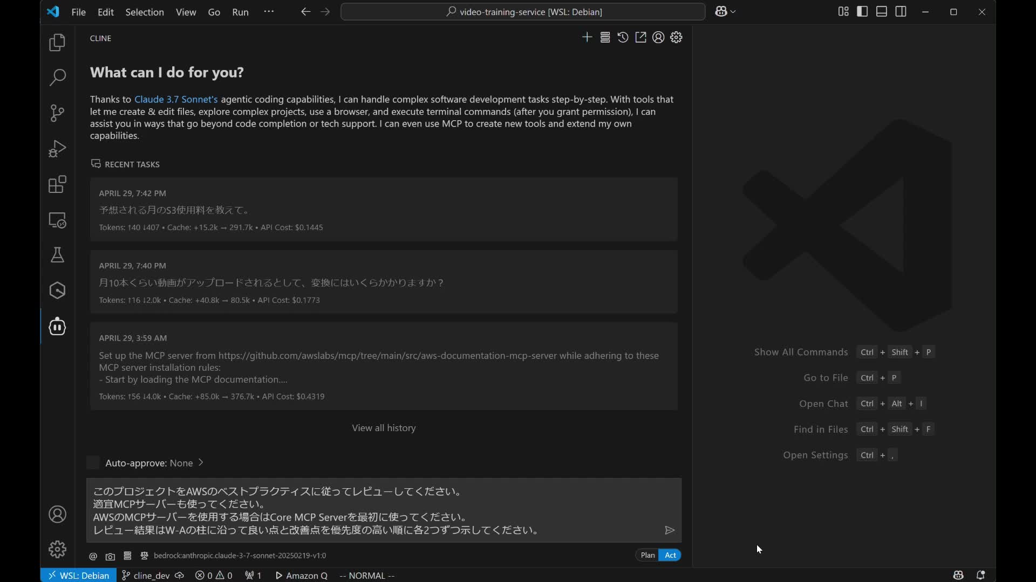Open the Selection menu
Viewport: 1036px width, 582px height.
tap(145, 12)
